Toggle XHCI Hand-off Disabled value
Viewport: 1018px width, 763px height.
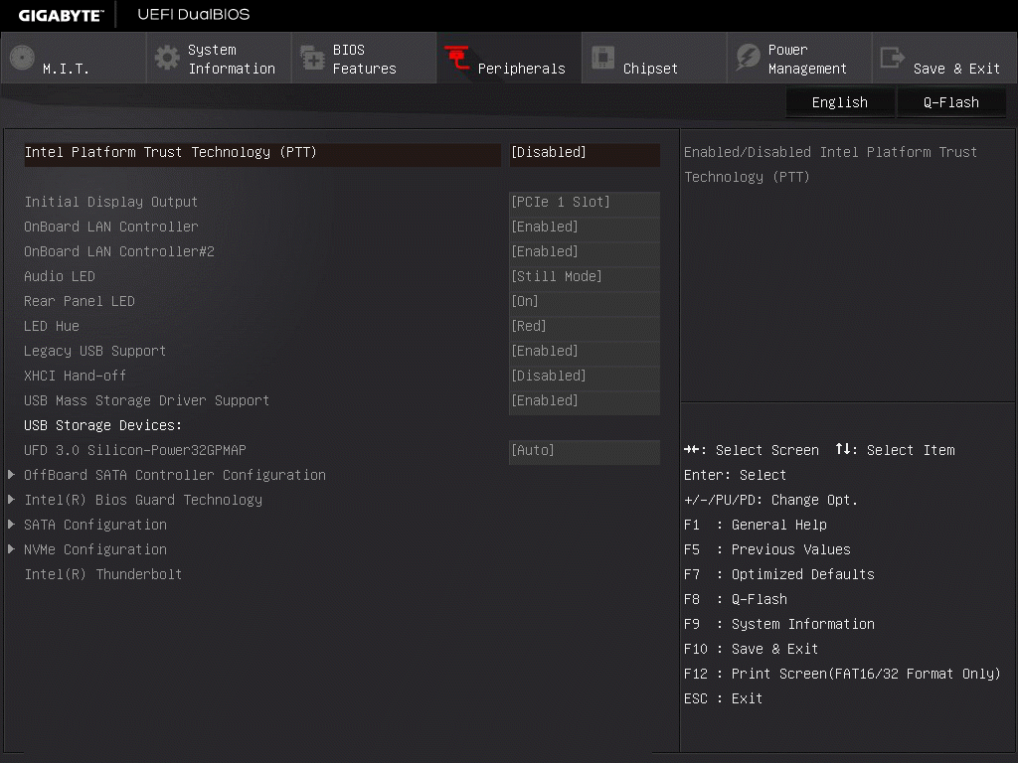click(x=585, y=377)
